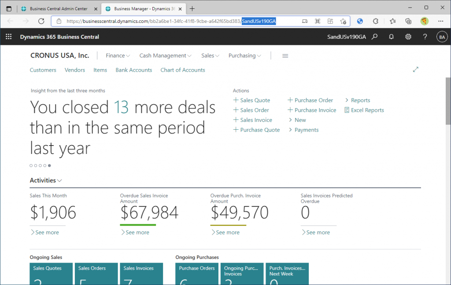This screenshot has height=285, width=451.
Task: See more under Sales Invoices Predicted Overdue
Action: (316, 232)
